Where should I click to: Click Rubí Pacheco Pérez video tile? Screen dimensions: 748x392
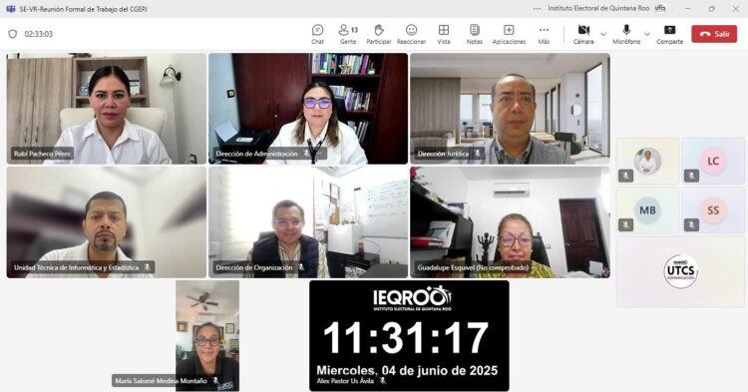coord(107,109)
